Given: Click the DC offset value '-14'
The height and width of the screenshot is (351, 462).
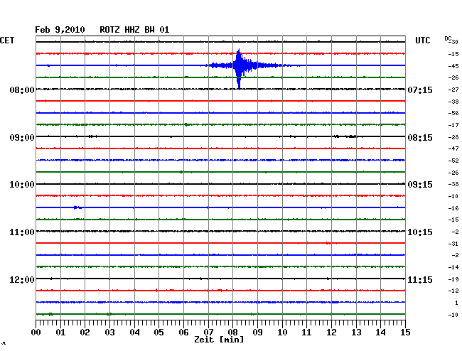Looking at the screenshot, I should pos(453,267).
